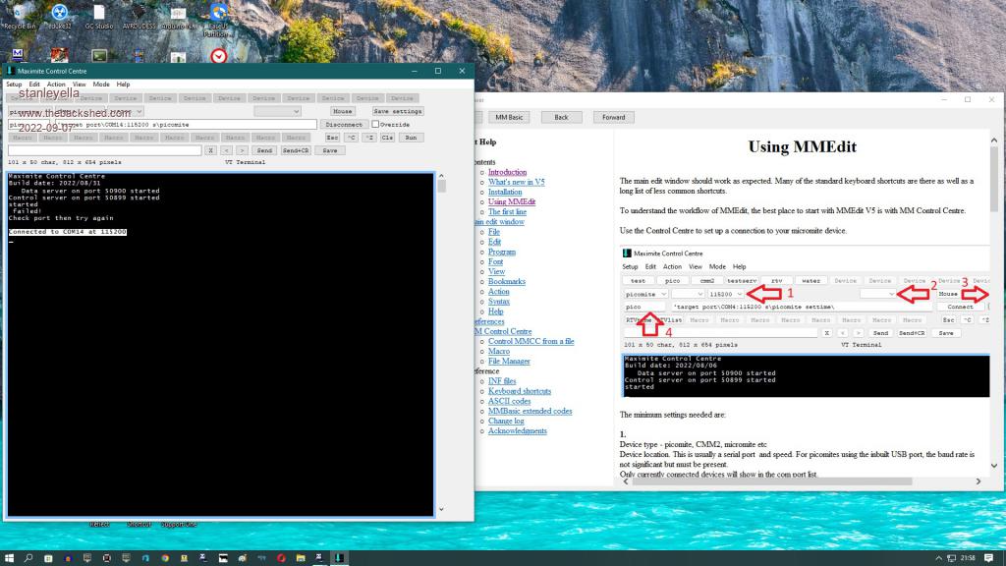This screenshot has width=1006, height=566.
Task: Click the Windows Start button
Action: click(x=8, y=558)
